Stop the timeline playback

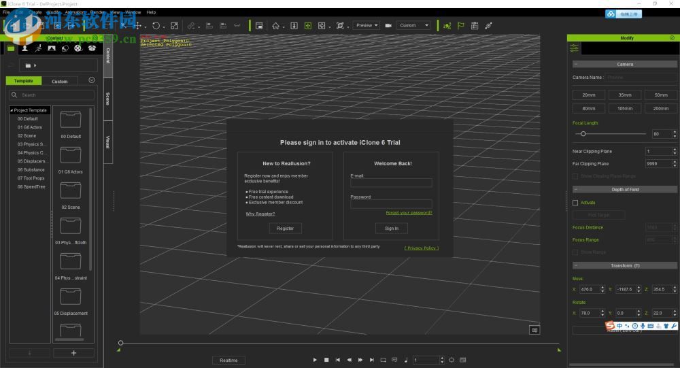point(326,360)
